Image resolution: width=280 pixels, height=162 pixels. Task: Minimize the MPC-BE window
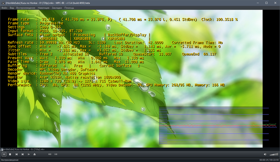(258, 3)
